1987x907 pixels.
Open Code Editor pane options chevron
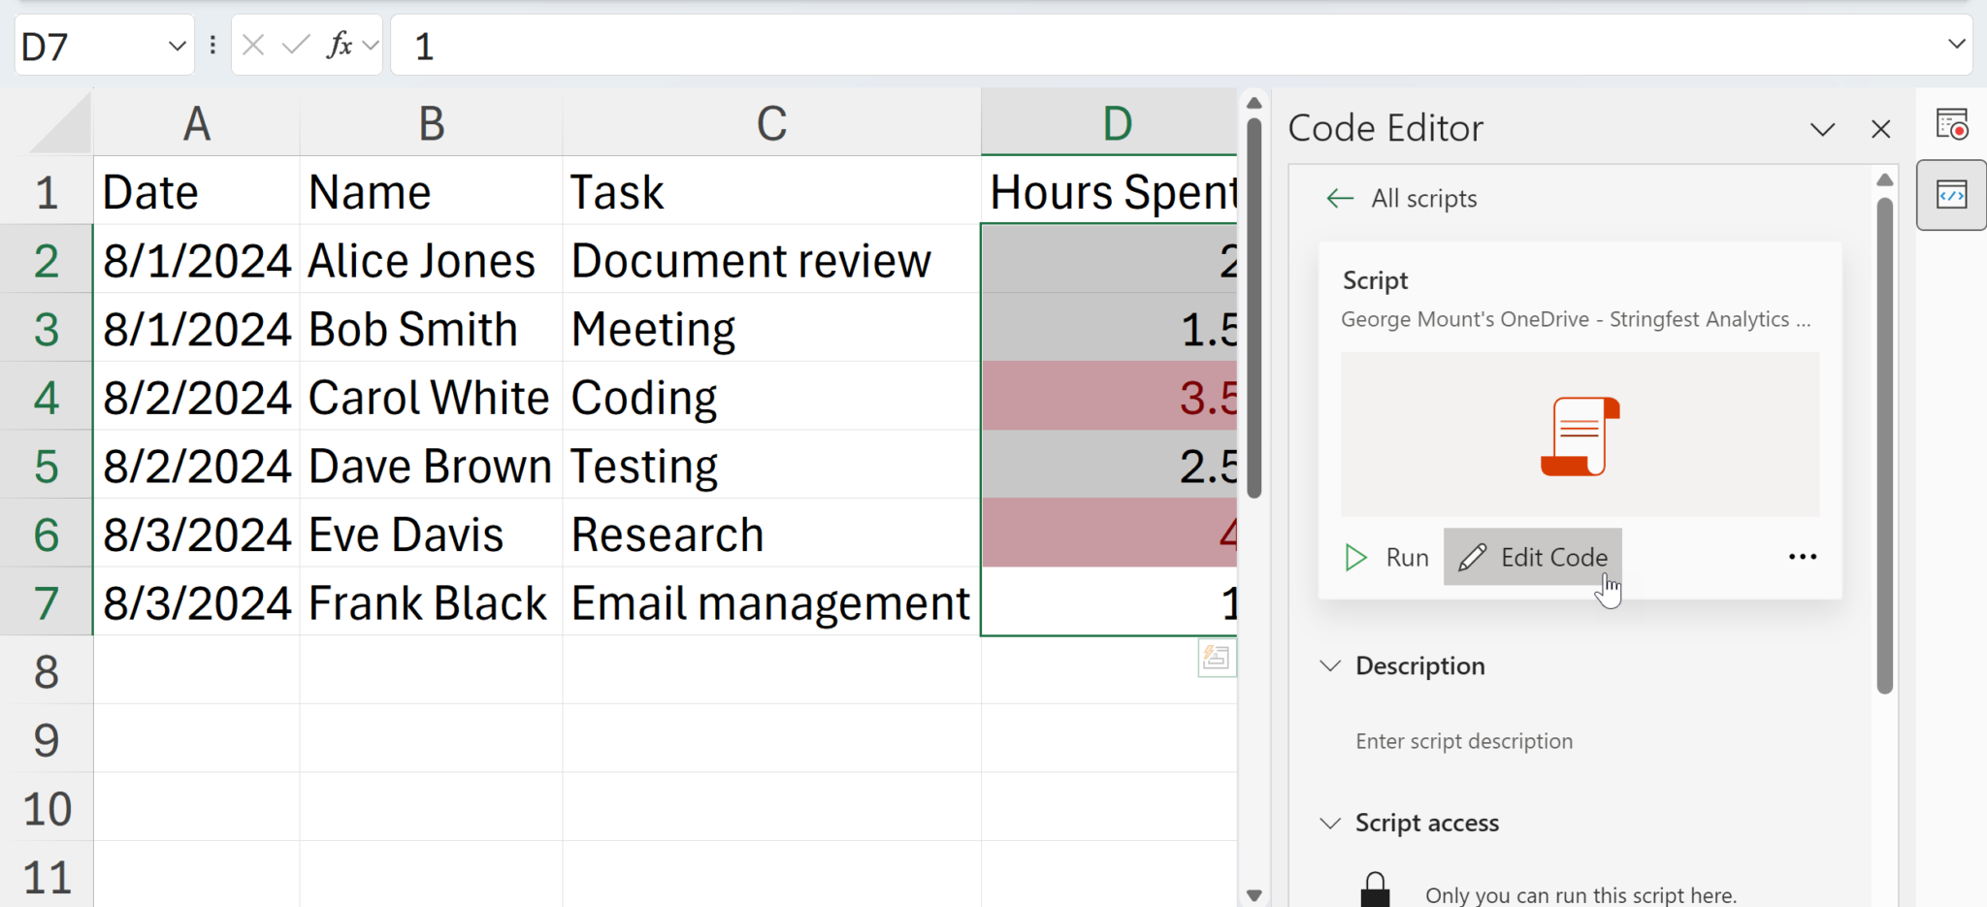click(1822, 129)
